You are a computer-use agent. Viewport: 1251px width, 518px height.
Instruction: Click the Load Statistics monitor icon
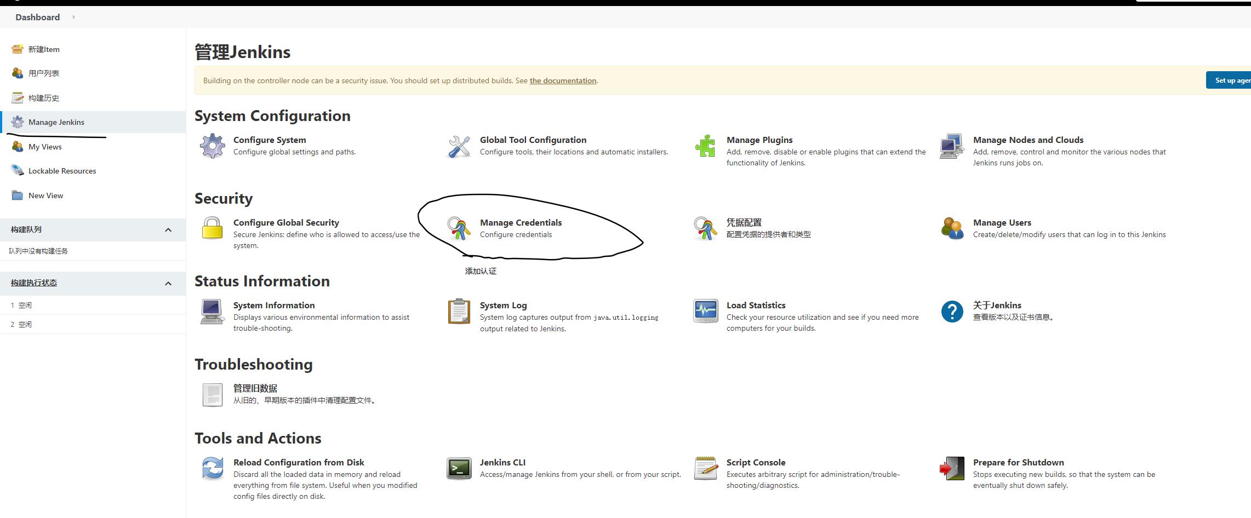pos(706,312)
